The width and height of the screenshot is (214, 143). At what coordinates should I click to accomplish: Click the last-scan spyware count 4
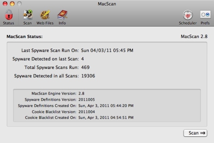pyautogui.click(x=82, y=59)
